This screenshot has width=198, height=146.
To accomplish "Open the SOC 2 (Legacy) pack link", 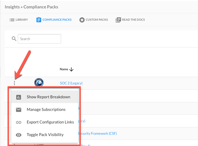I will [71, 83].
